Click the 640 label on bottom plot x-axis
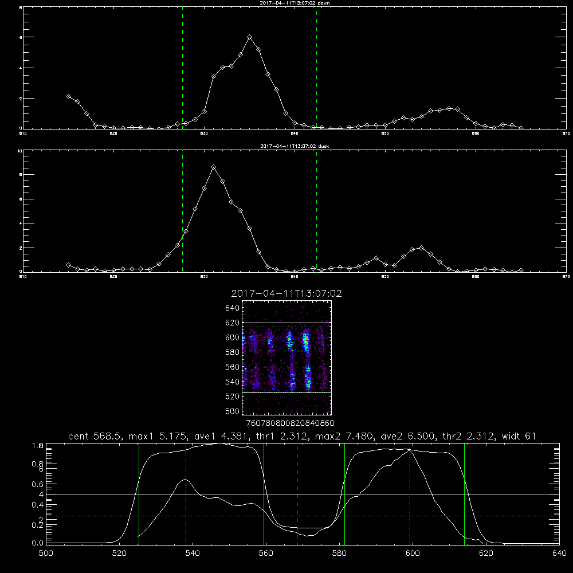 [559, 553]
